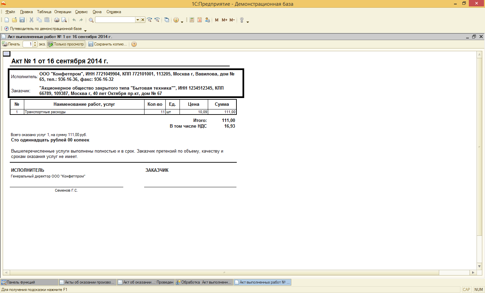This screenshot has height=293, width=485.
Task: Click the Сохранить копию button
Action: pos(108,44)
